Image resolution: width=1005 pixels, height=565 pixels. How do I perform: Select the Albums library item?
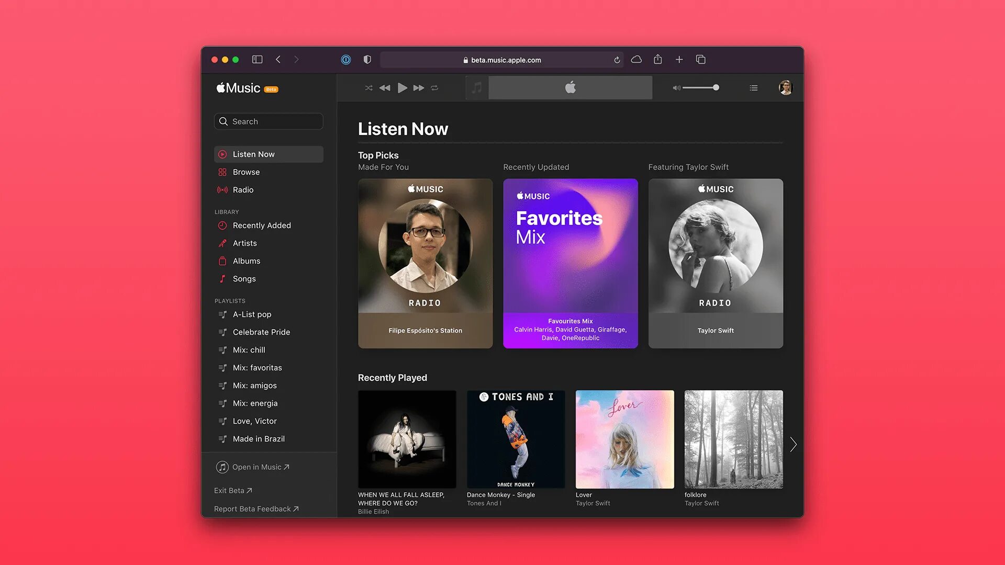[x=247, y=260]
